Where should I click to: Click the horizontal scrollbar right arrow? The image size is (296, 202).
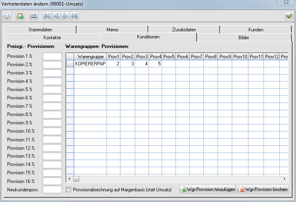[x=285, y=179]
